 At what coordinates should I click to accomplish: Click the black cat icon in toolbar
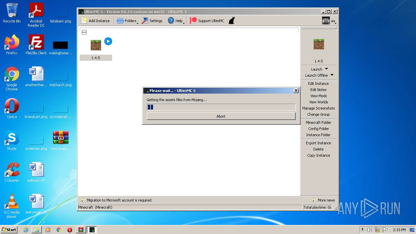[x=231, y=20]
